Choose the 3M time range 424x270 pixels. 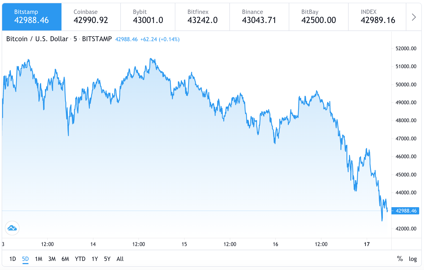click(x=52, y=259)
